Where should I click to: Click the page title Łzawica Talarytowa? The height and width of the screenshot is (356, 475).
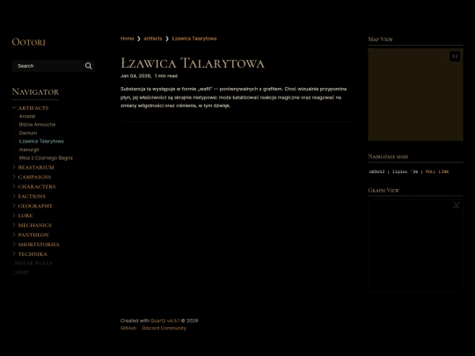tap(193, 63)
